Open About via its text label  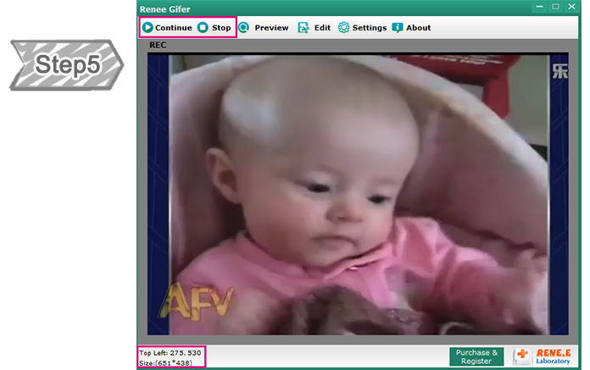[x=418, y=28]
